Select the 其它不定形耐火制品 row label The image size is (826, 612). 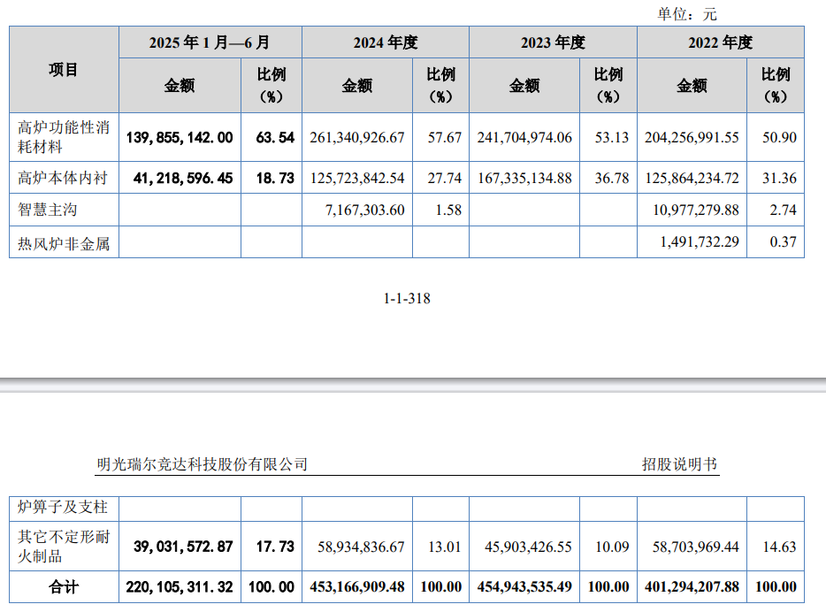[x=64, y=546]
